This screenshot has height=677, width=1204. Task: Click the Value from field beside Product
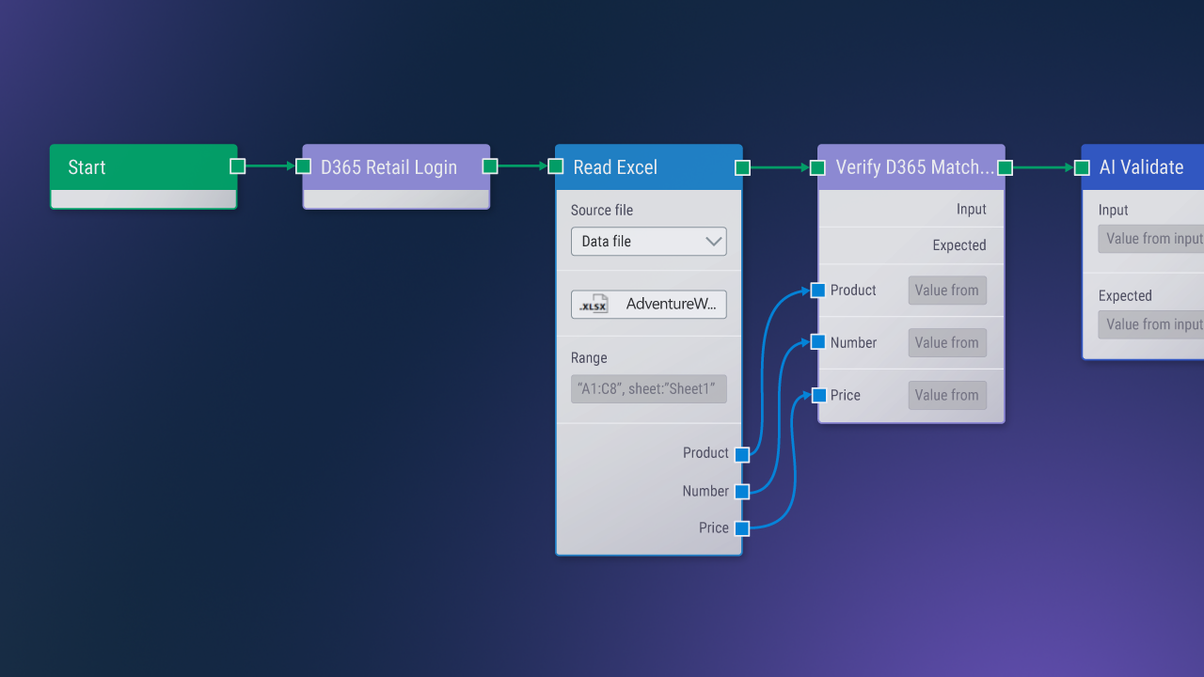coord(947,290)
